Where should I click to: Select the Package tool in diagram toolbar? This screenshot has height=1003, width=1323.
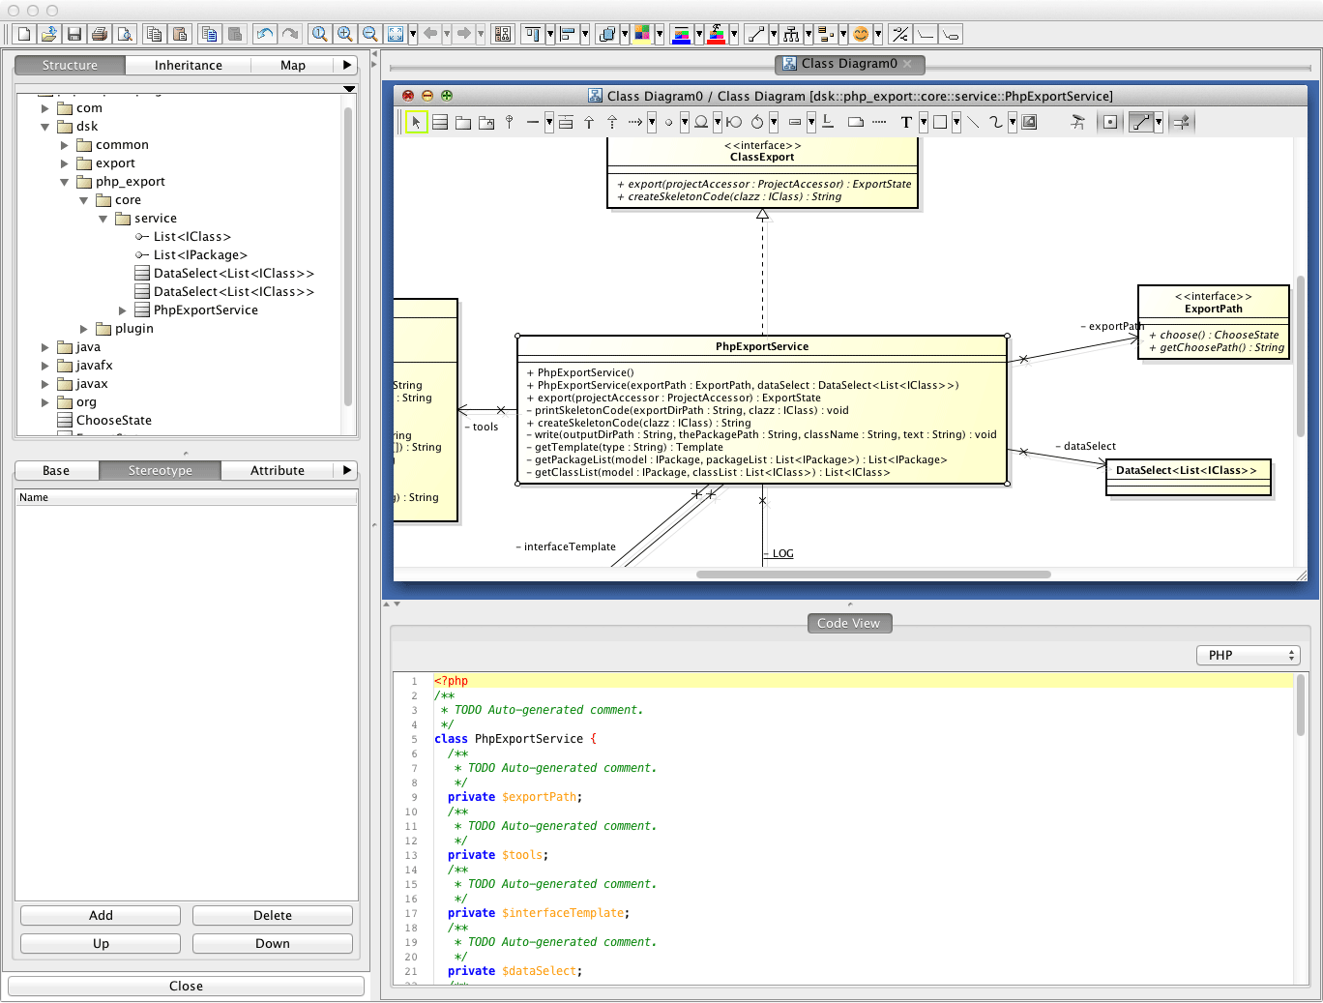(x=463, y=122)
